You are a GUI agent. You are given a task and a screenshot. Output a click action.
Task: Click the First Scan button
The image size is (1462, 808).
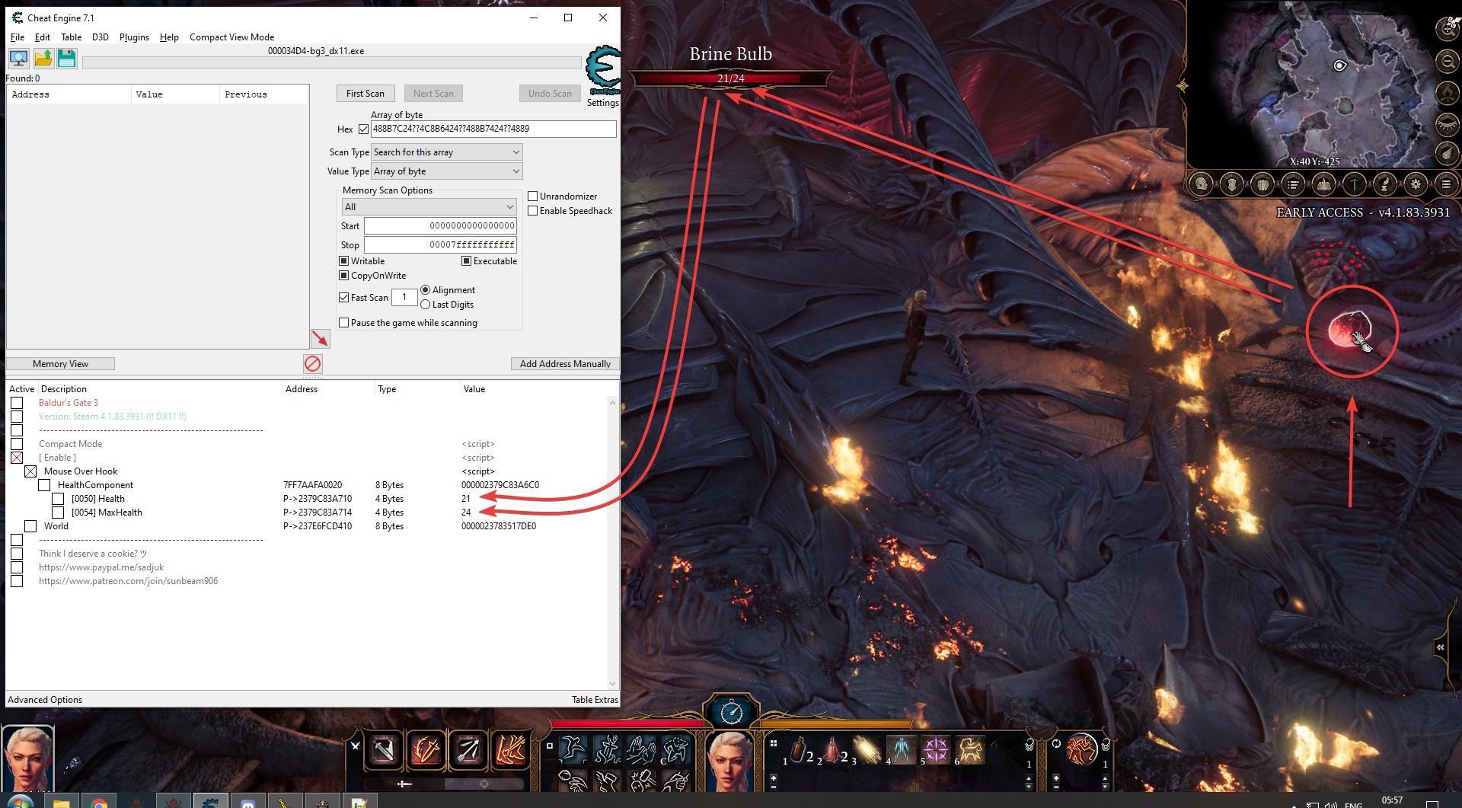click(365, 94)
